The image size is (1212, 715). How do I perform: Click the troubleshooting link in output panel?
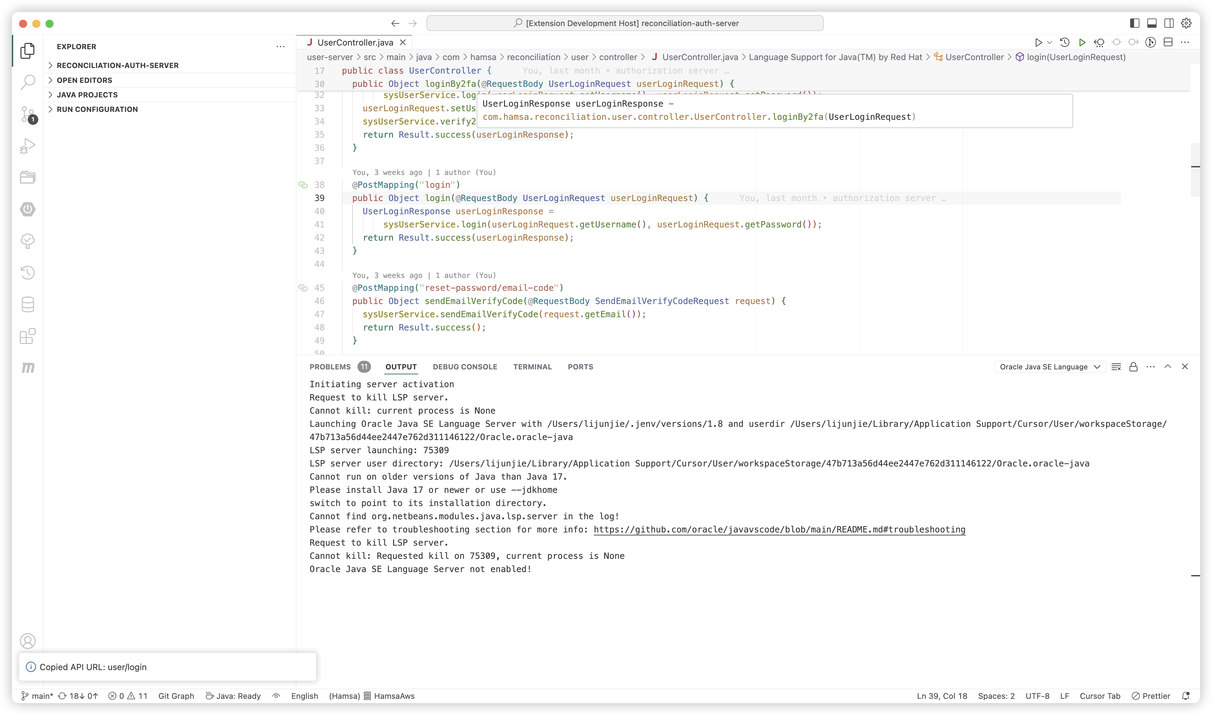coord(780,529)
